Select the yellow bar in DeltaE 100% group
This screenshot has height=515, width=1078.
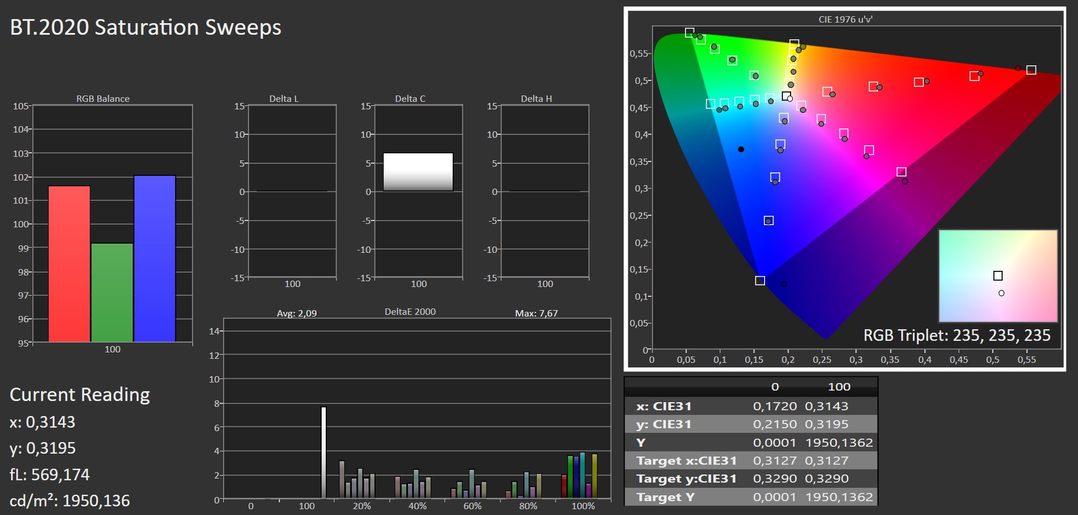point(594,476)
